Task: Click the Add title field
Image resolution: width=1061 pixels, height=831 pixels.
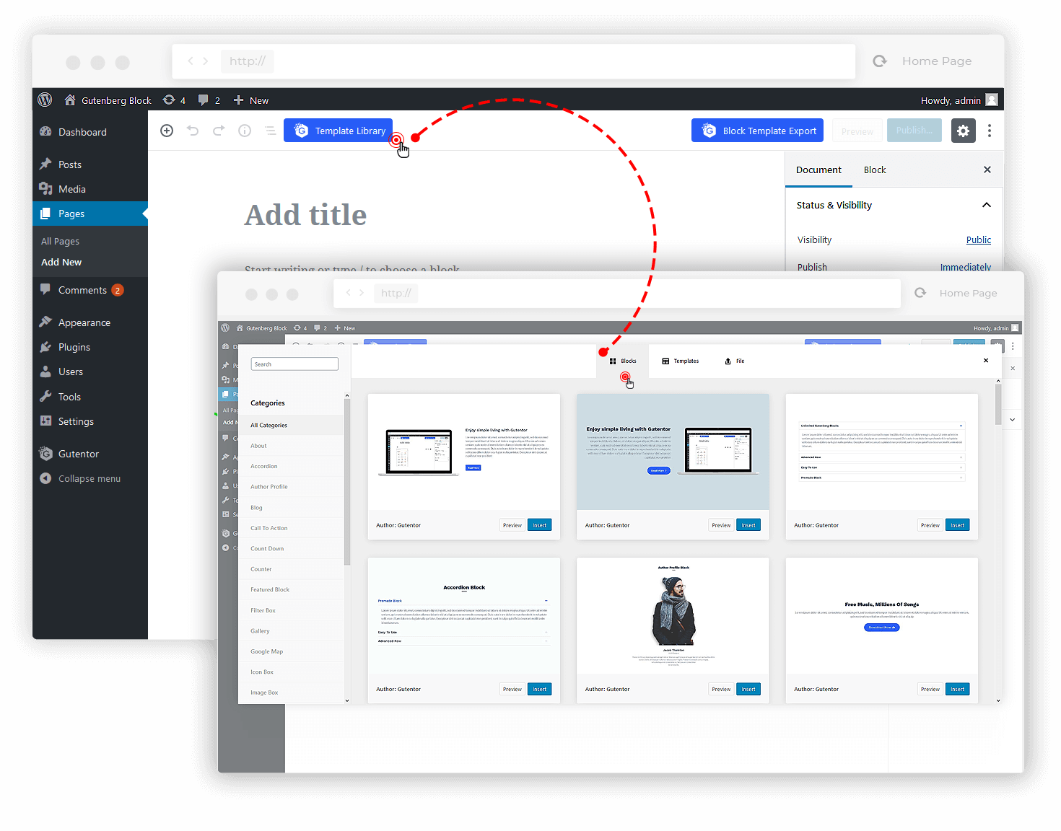Action: click(x=305, y=215)
